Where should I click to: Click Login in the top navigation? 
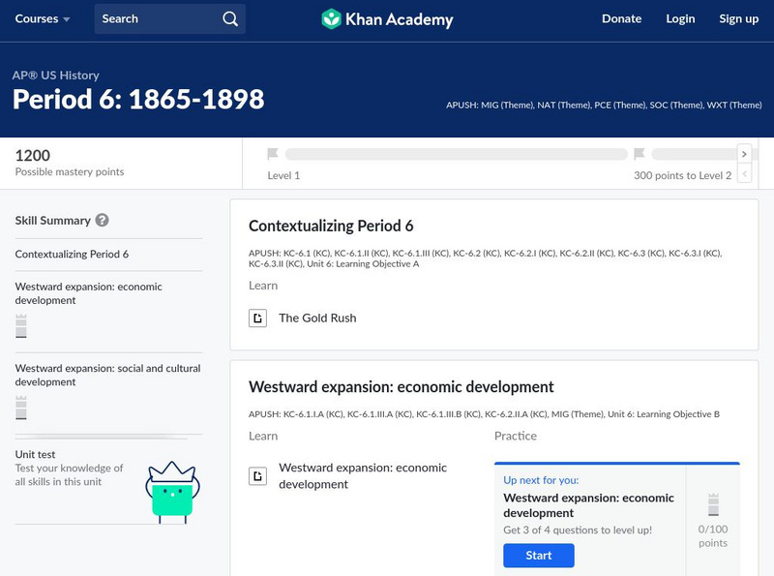click(x=680, y=18)
